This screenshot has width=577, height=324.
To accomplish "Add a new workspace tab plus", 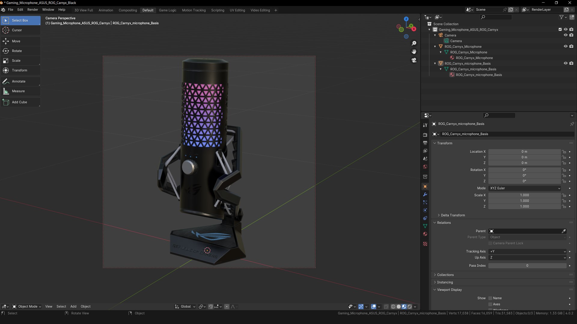I will click(x=276, y=10).
